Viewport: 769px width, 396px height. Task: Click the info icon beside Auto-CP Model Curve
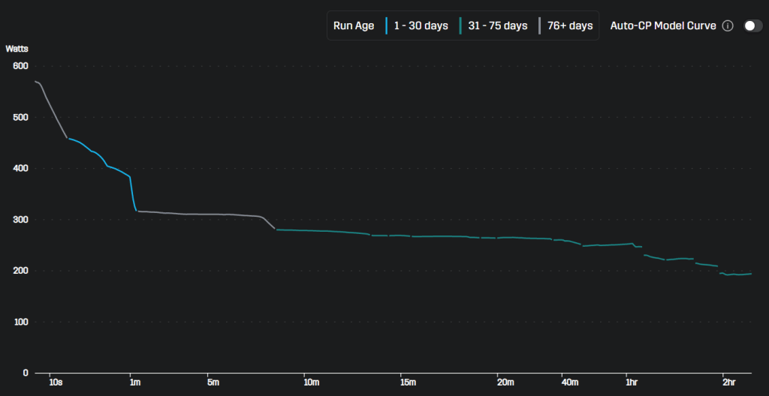(727, 25)
